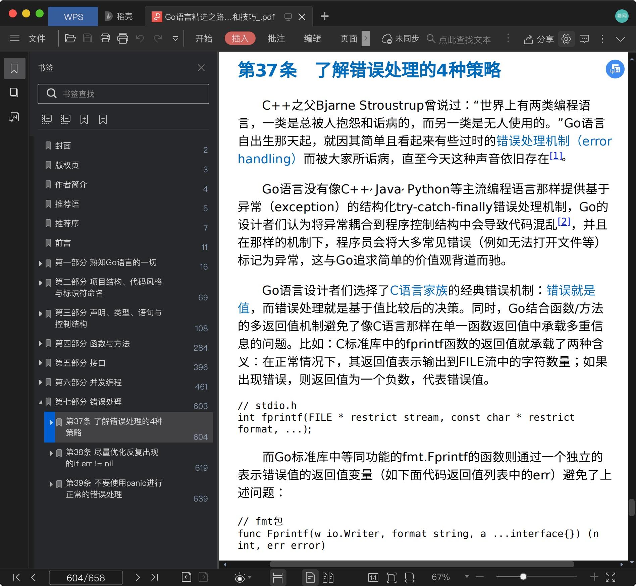The height and width of the screenshot is (586, 636).
Task: Collapse the ribbon with the chevron
Action: [x=621, y=39]
